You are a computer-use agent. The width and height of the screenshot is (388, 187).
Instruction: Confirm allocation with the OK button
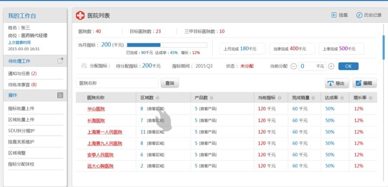coord(348,66)
